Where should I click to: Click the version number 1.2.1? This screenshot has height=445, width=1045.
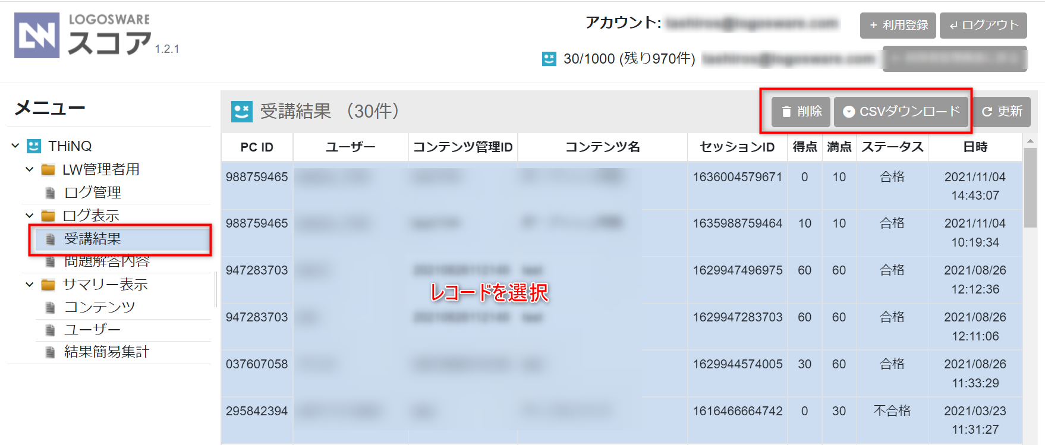pos(167,49)
